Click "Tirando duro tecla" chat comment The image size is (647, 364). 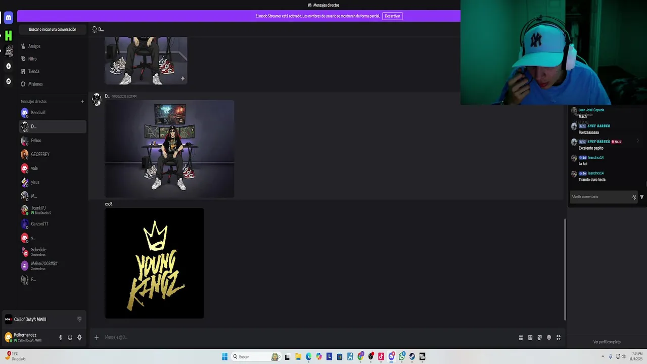point(592,179)
